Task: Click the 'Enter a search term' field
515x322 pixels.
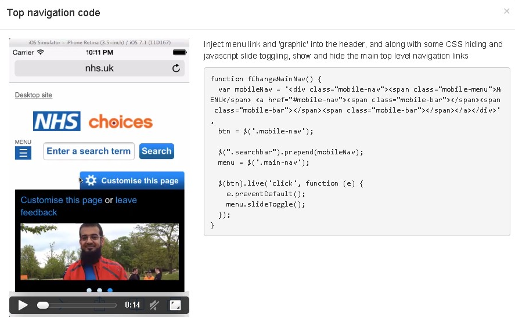Action: click(89, 151)
